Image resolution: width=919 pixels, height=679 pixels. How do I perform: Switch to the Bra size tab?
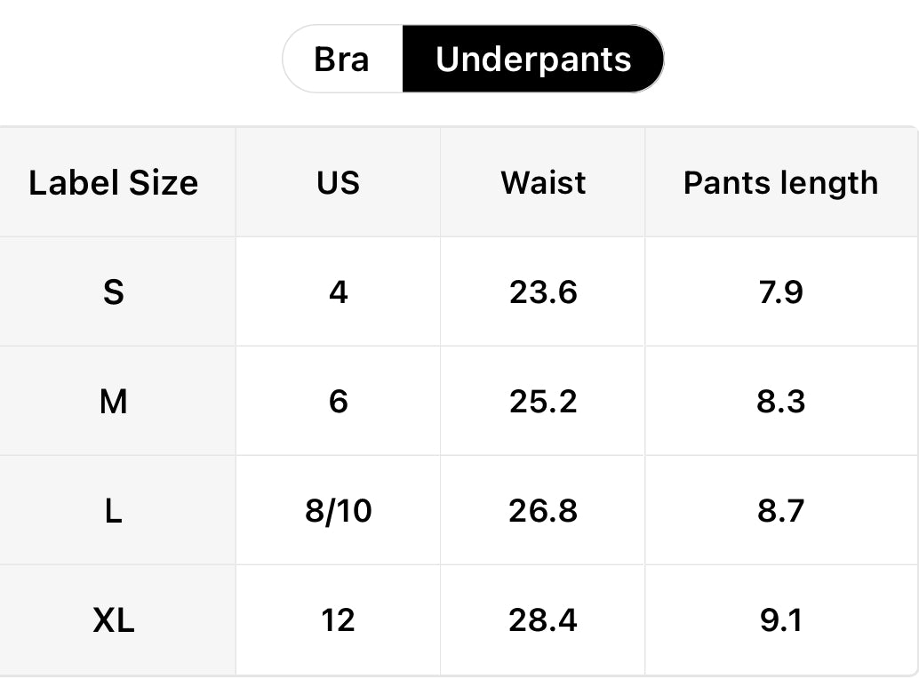[342, 60]
